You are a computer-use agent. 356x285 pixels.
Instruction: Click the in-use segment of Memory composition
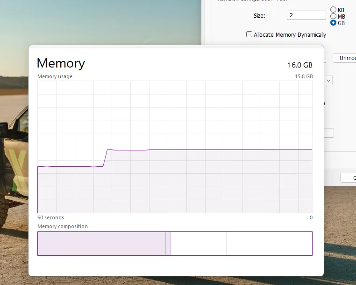point(101,244)
